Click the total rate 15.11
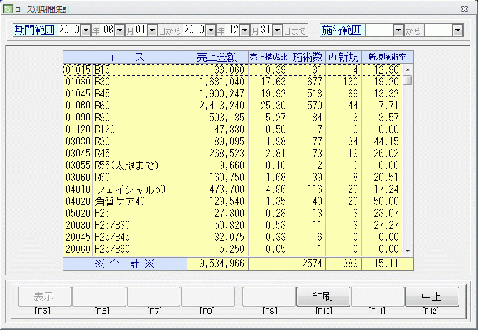The height and width of the screenshot is (330, 478). [386, 263]
